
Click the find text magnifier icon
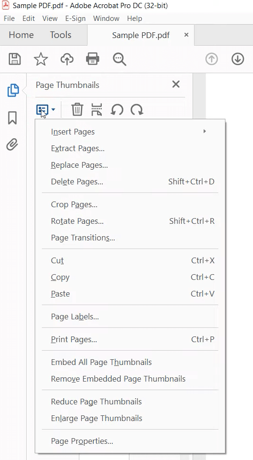click(119, 59)
